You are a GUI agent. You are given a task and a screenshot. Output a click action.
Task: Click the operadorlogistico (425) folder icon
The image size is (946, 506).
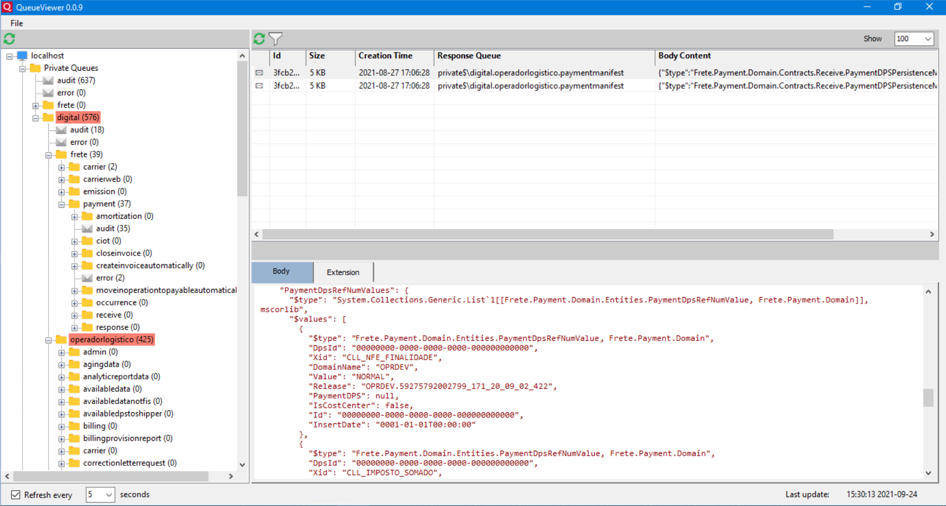click(61, 339)
